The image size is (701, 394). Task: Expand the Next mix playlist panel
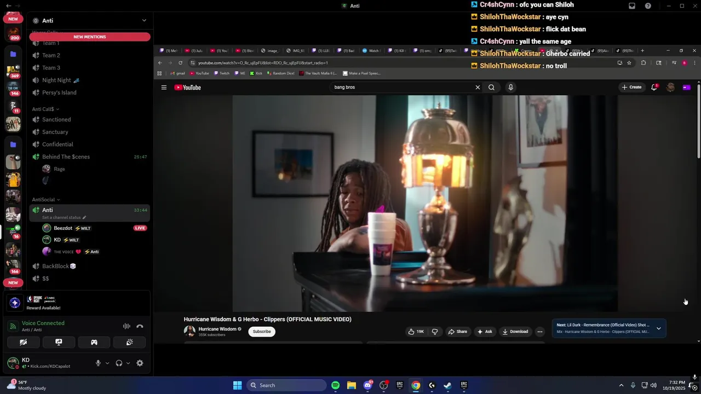pos(659,328)
